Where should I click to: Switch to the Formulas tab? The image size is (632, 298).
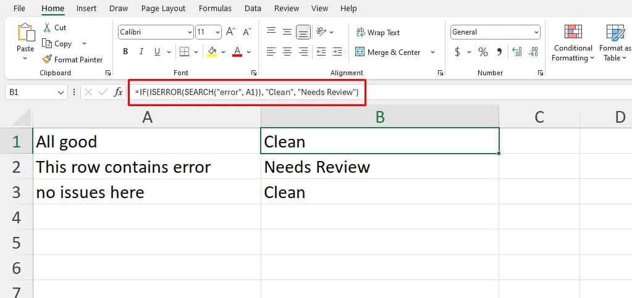click(215, 8)
